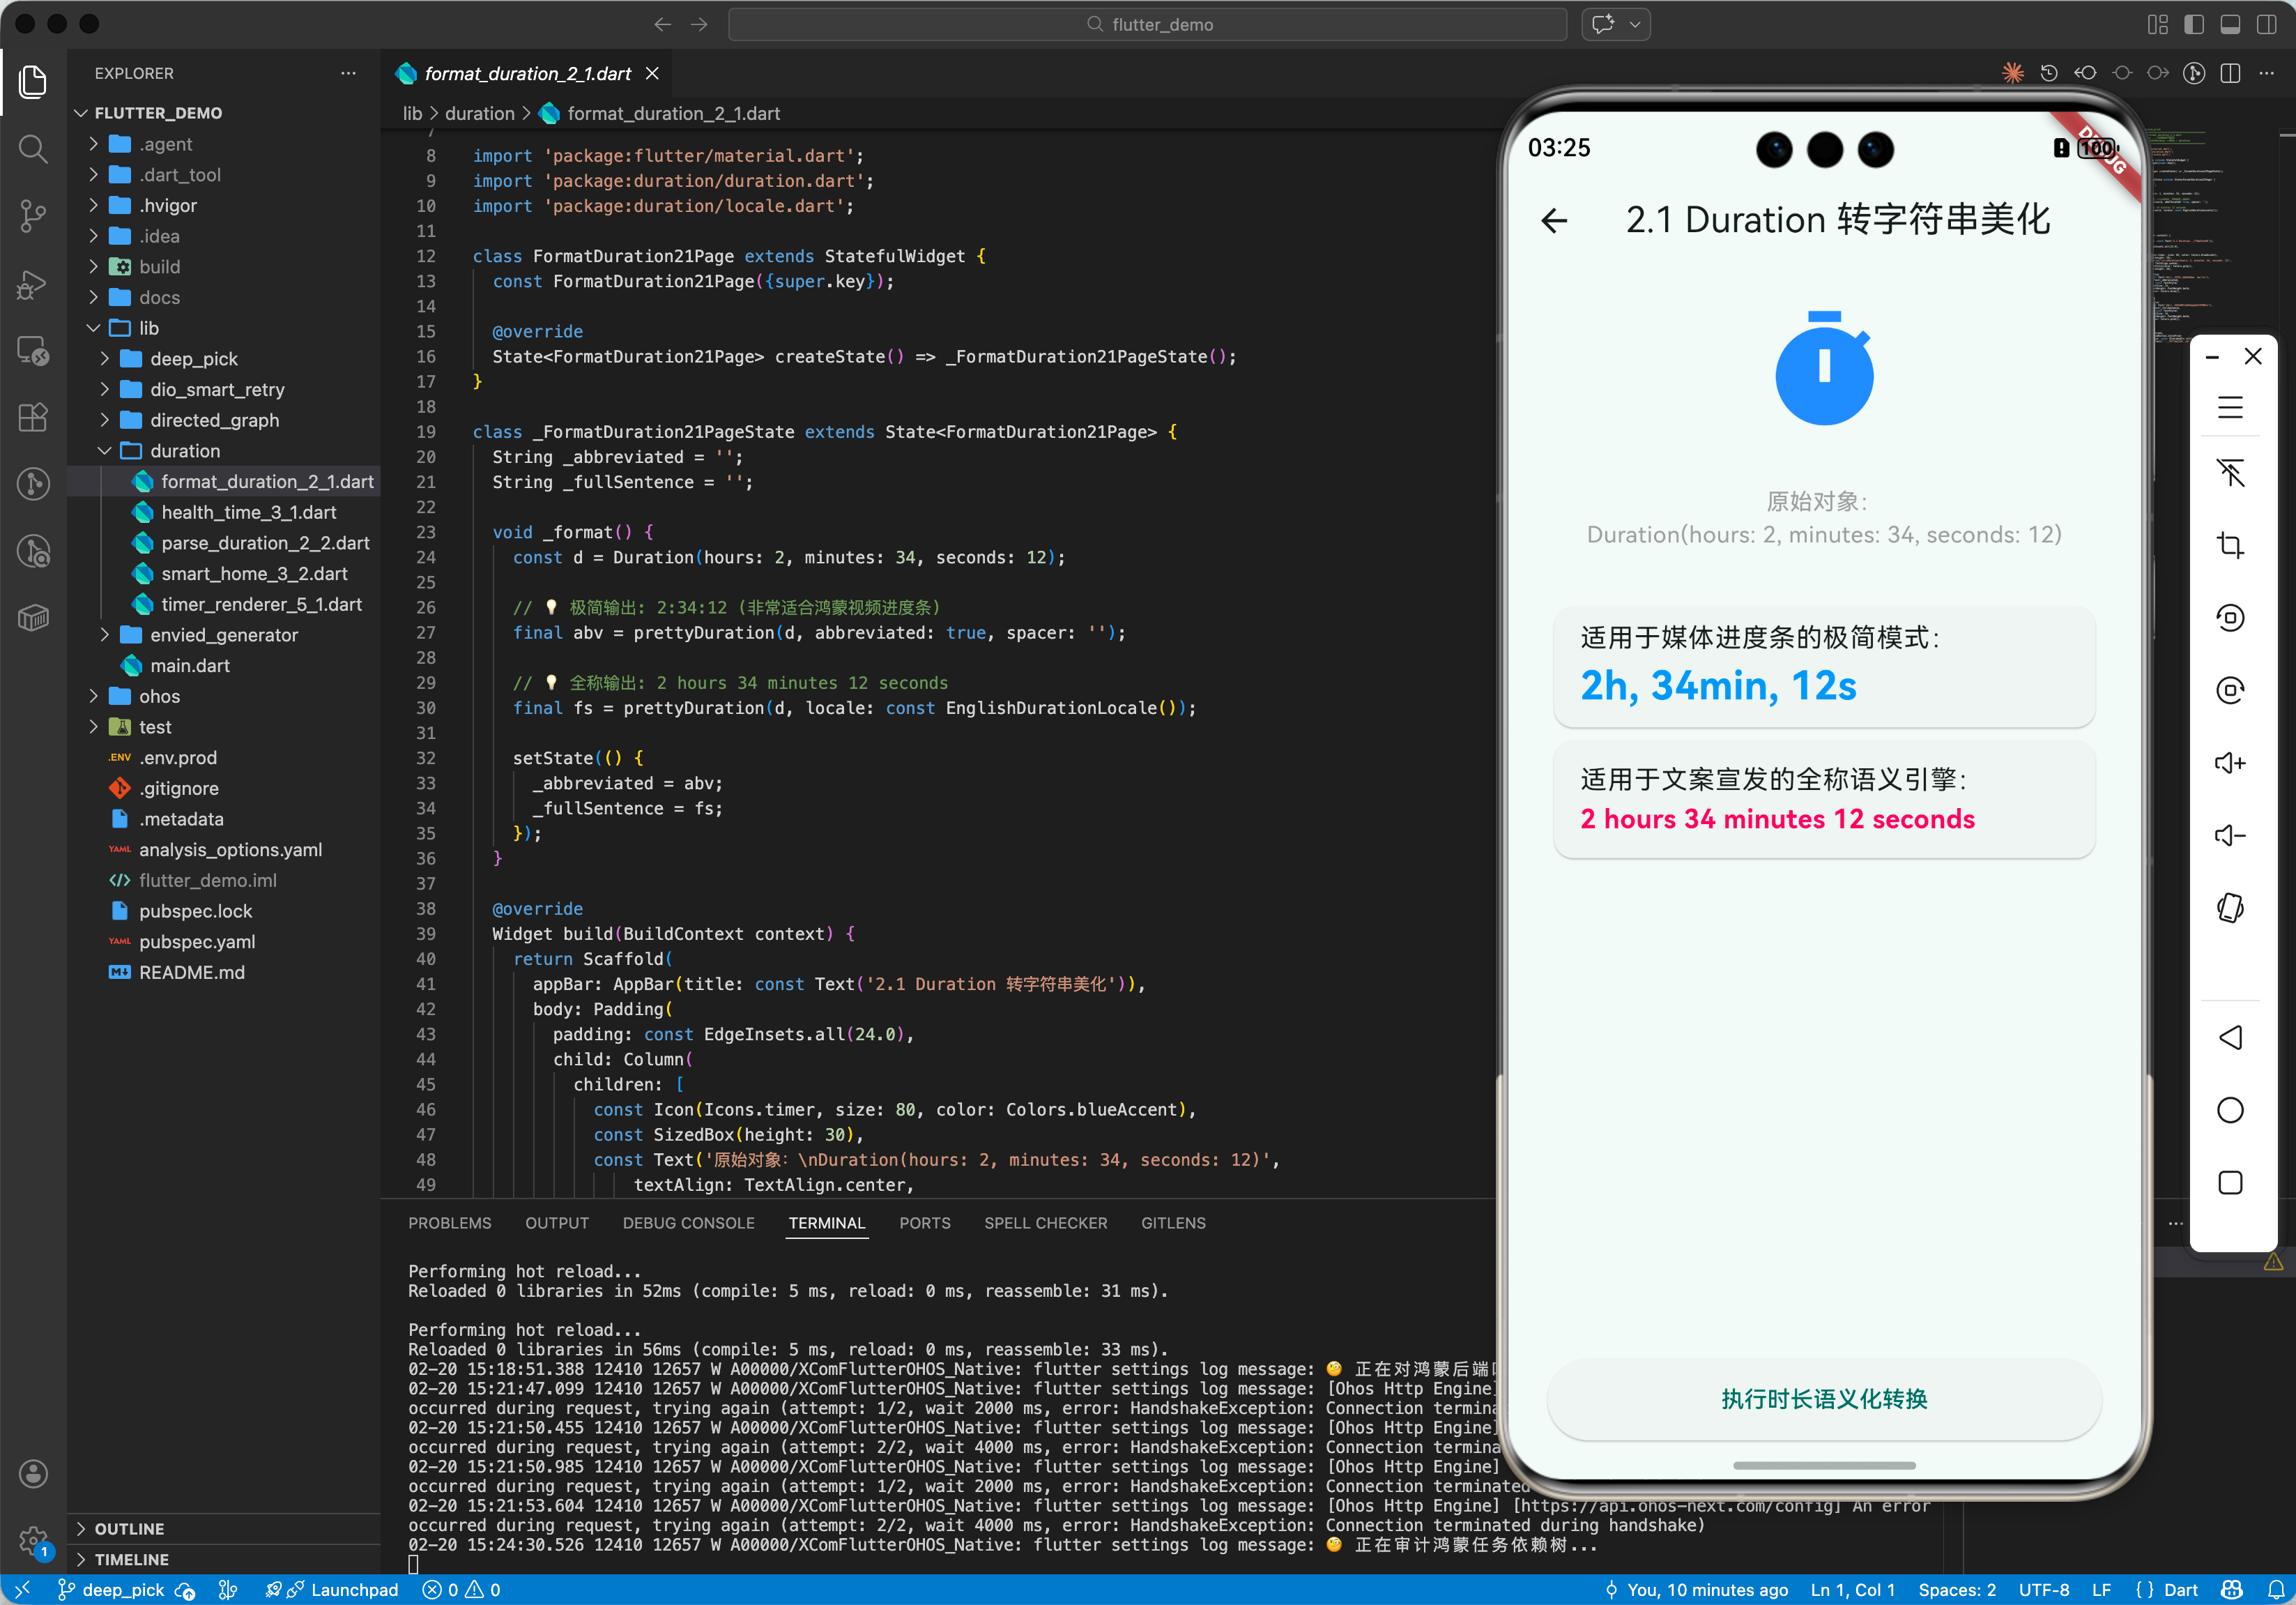
Task: Toggle the primary side bar layout
Action: point(2194,24)
